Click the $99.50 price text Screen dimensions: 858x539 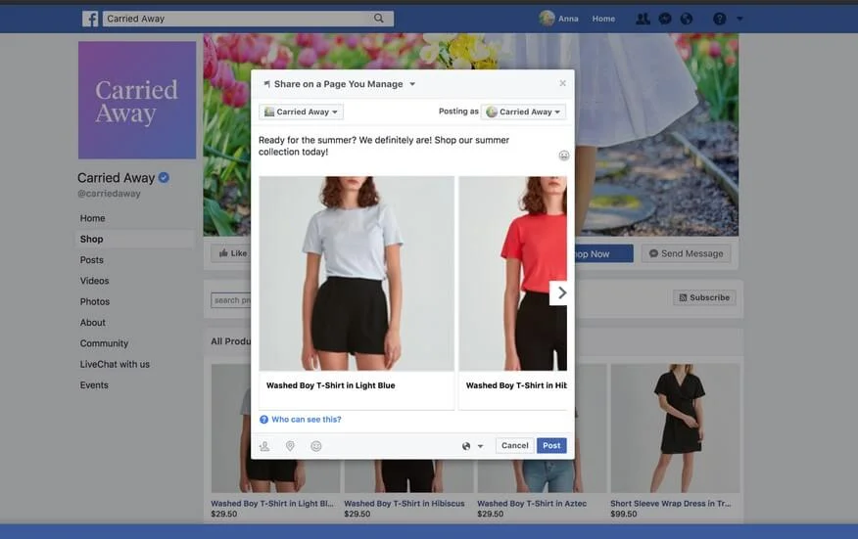pyautogui.click(x=623, y=514)
